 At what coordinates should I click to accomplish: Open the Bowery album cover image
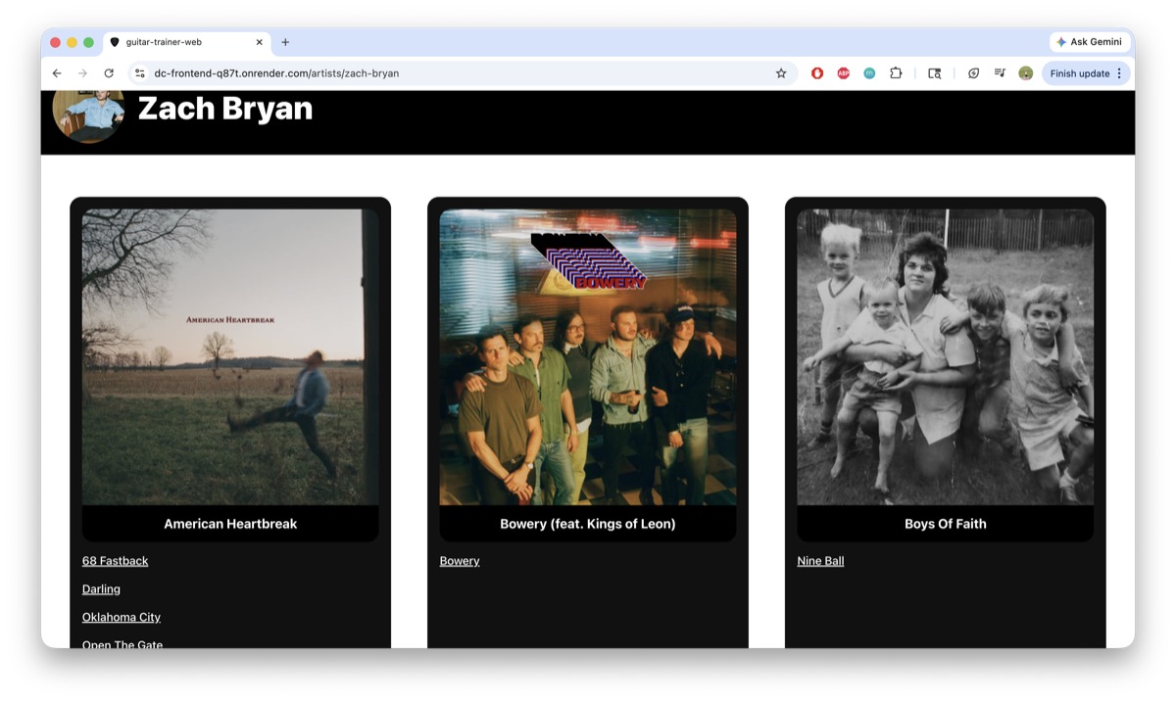point(588,357)
